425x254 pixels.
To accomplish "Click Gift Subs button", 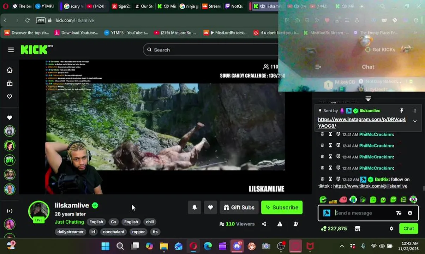I will tap(239, 207).
